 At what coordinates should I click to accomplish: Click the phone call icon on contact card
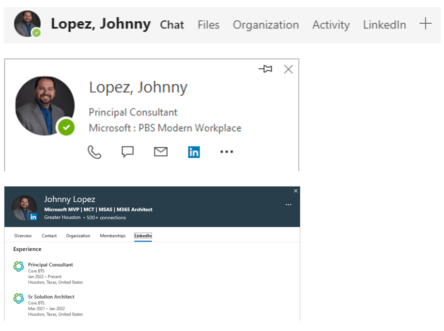pyautogui.click(x=95, y=152)
